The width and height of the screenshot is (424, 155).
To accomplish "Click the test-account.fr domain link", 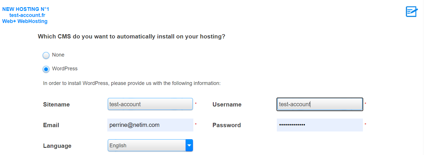I will point(27,15).
